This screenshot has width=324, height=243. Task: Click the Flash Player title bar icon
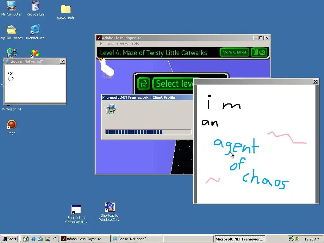[x=99, y=38]
